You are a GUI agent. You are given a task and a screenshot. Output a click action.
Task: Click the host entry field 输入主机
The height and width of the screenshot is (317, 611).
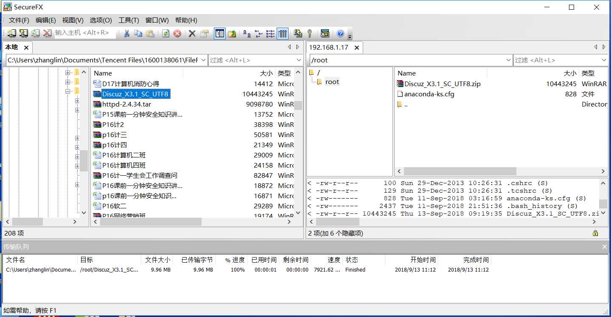point(85,33)
